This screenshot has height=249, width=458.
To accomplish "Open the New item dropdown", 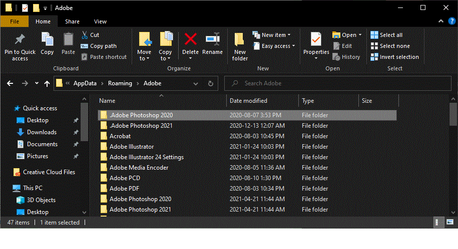I will (272, 35).
